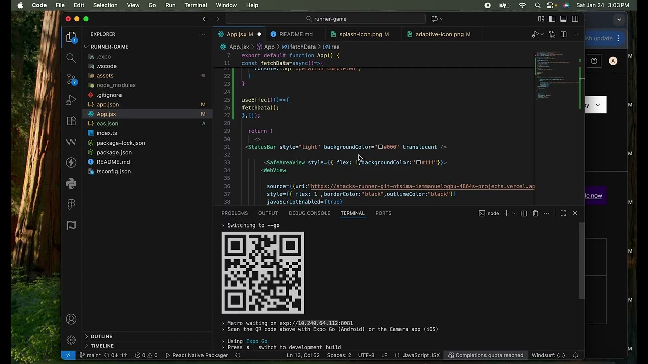The image size is (648, 364).
Task: Click the Manage gear icon
Action: coord(71,340)
